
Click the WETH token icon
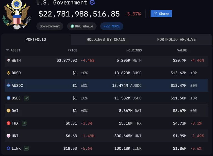point(9,60)
